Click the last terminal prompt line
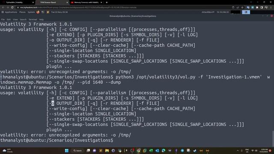This screenshot has height=154, width=274. click(57, 140)
